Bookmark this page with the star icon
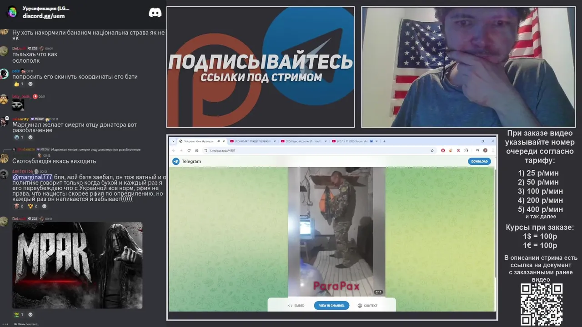The image size is (582, 327). pos(432,150)
